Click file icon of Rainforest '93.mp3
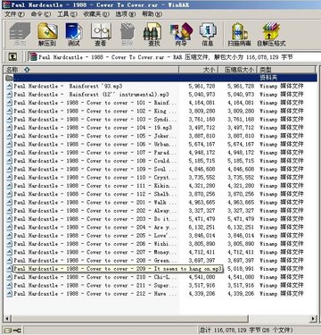321x335 pixels. coord(10,86)
